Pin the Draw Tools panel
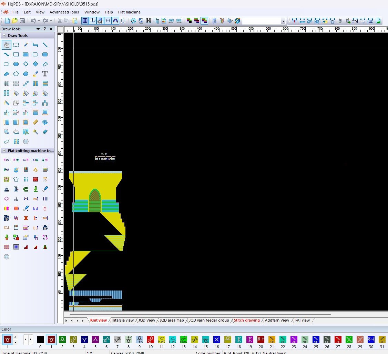Screen dimensions: 388x354 (x=44, y=29)
